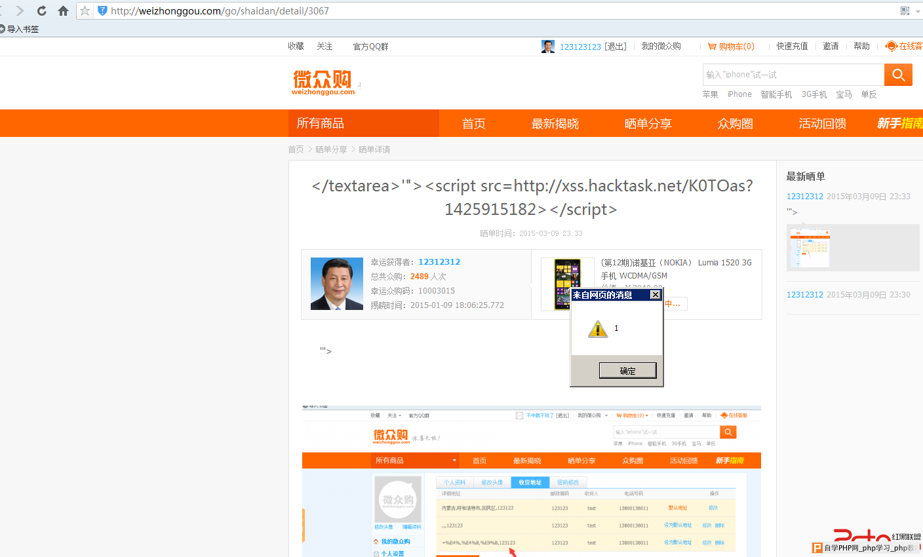Search hot keyword 苹果
This screenshot has width=923, height=557.
(710, 94)
